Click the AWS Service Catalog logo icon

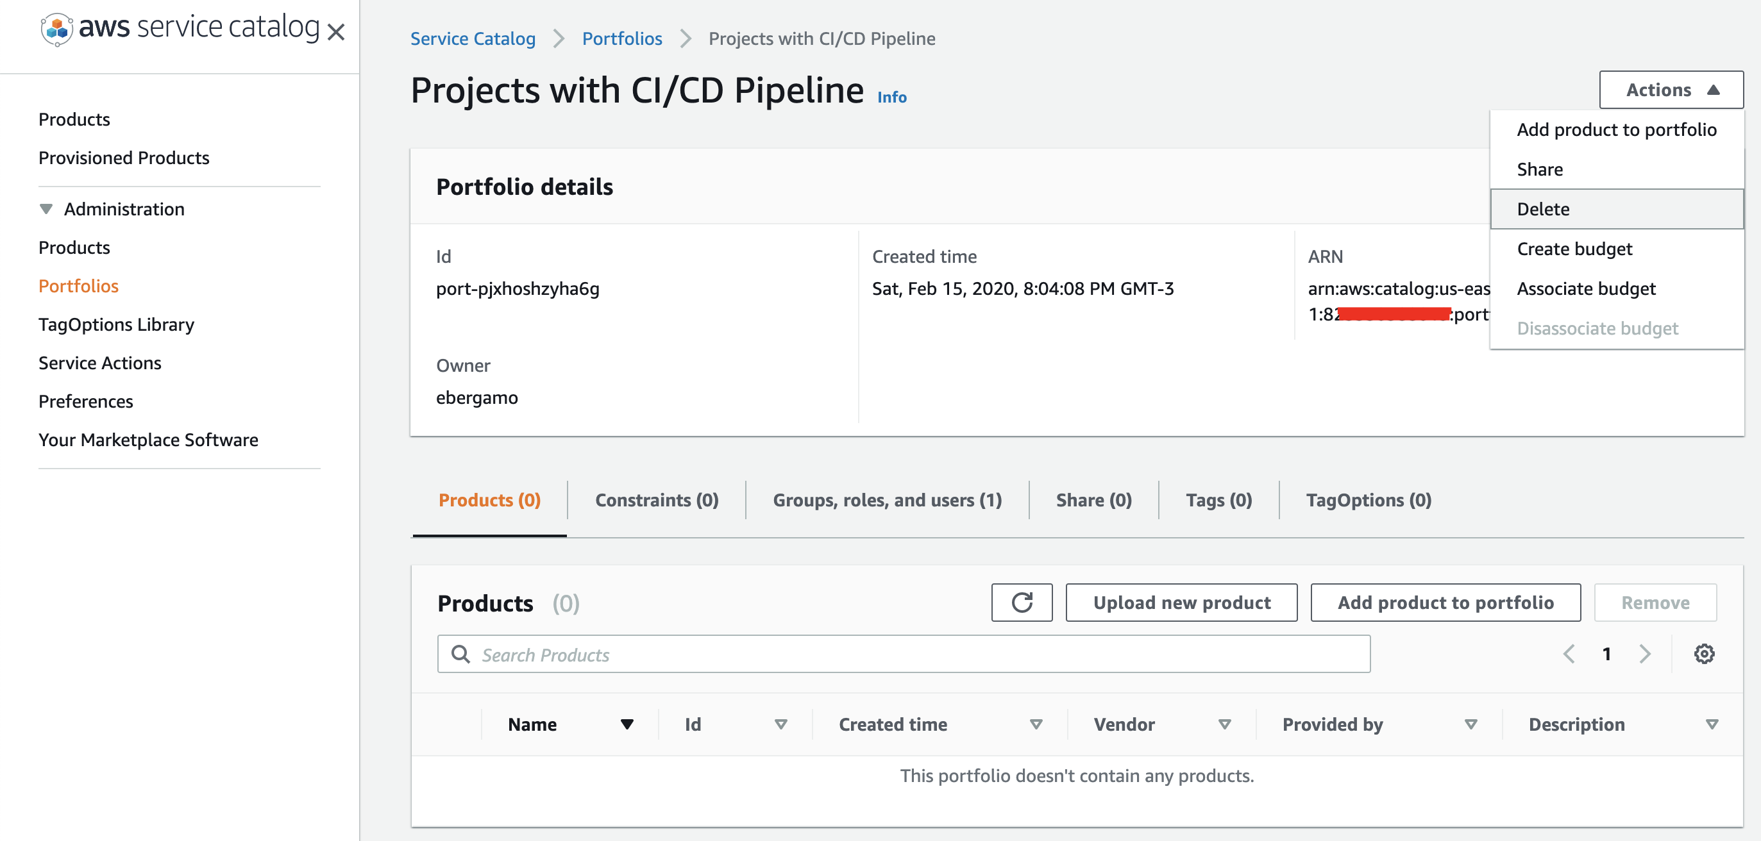coord(56,30)
